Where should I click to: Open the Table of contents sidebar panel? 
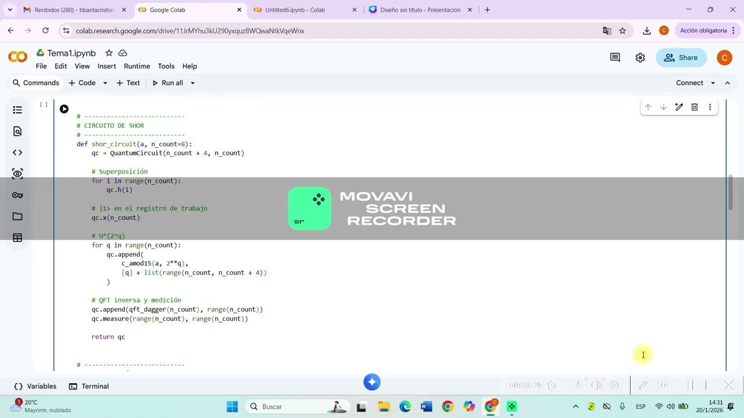click(17, 110)
